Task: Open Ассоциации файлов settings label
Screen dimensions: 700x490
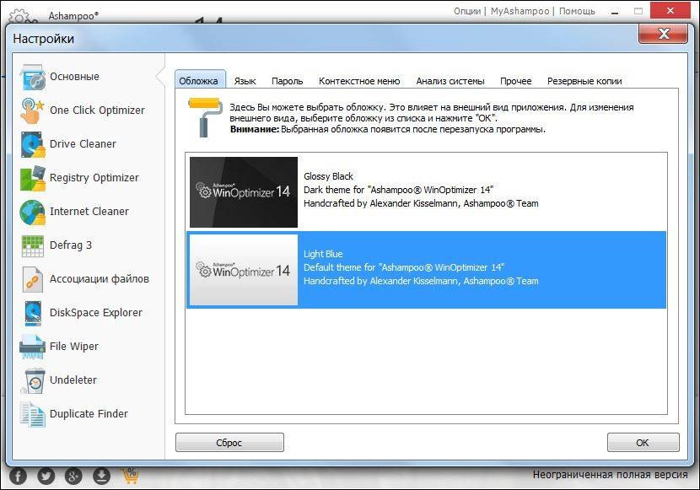Action: tap(100, 279)
